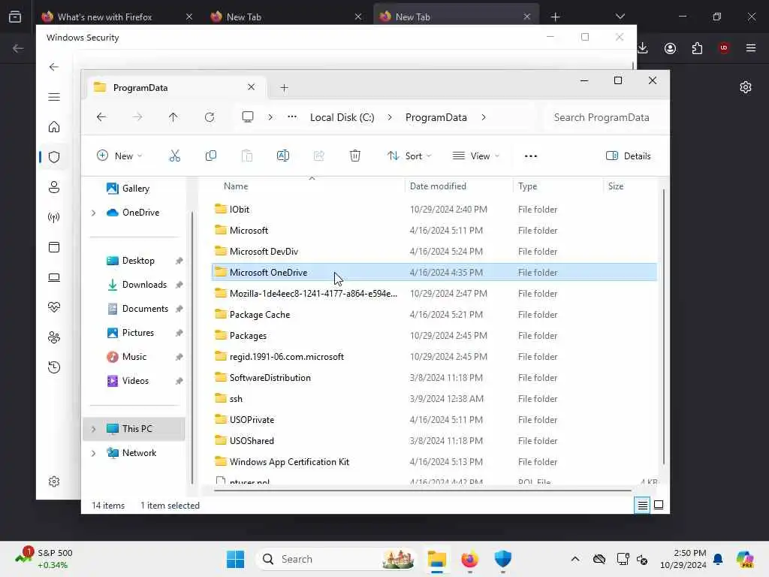The image size is (769, 577).
Task: Open Firefox downloads icon
Action: tap(643, 48)
